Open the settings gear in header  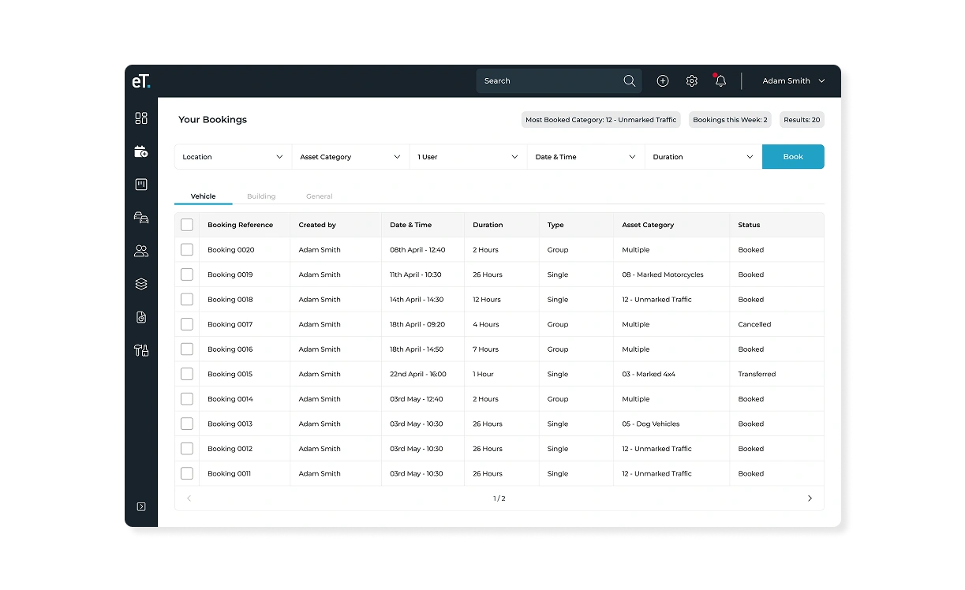(692, 81)
